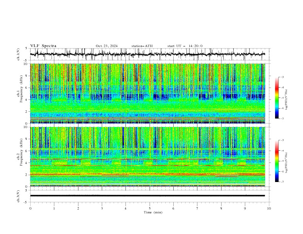Click the lower color bar log(PSD) label
Screen dimensions: 303x234
pos(286,162)
